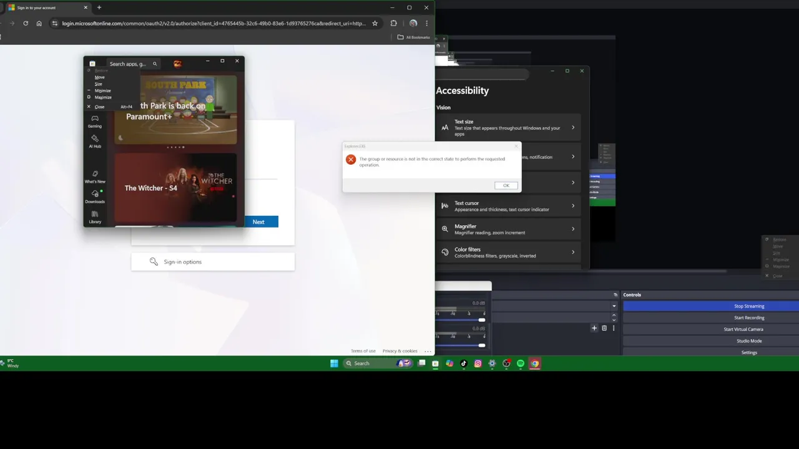
Task: Open Text size accessibility setting
Action: (508, 127)
